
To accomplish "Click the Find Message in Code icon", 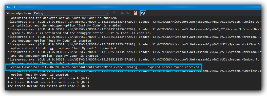I will 115,13.
